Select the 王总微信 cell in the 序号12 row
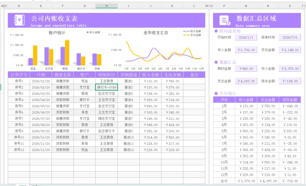 (x=107, y=150)
